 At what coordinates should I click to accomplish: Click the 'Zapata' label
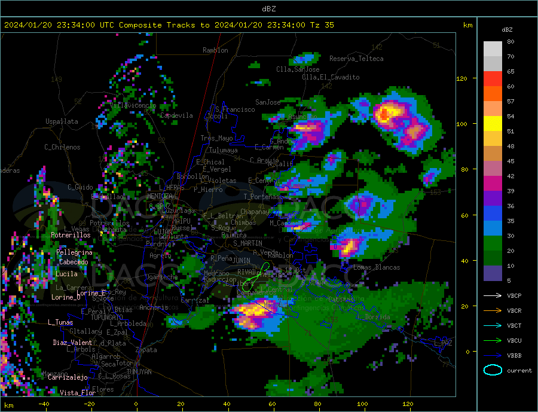pos(146,350)
